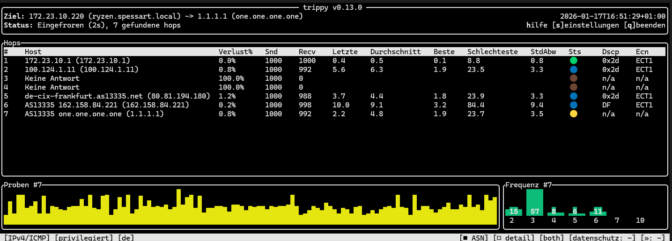Click the Recv column header
The width and height of the screenshot is (672, 241).
coord(307,52)
